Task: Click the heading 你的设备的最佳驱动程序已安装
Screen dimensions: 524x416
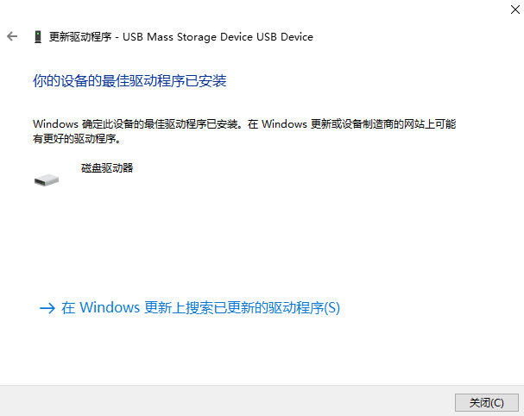Action: (129, 81)
